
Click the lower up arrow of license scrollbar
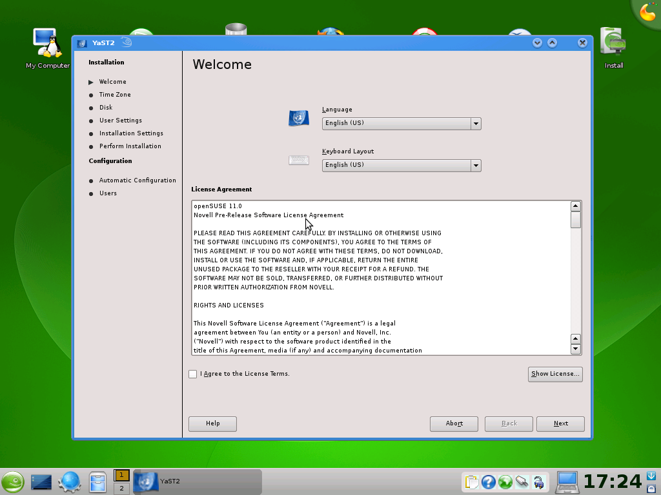pos(575,339)
